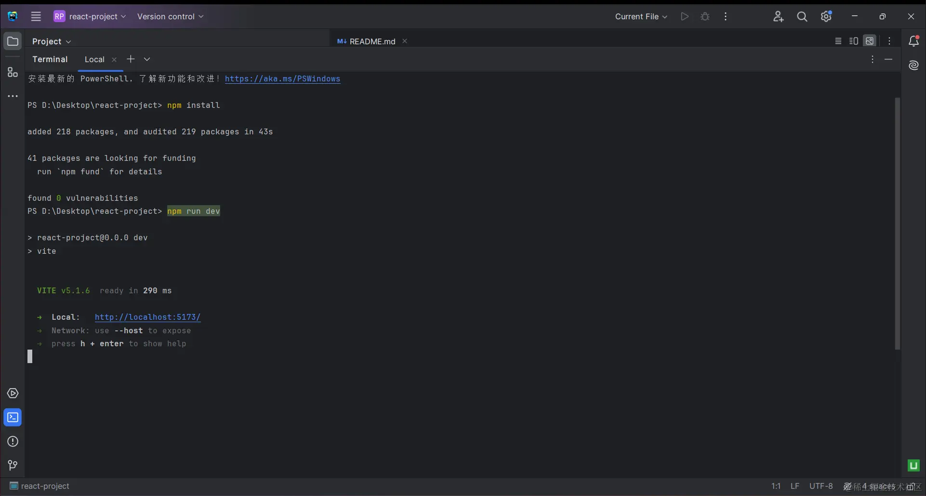Click the LF line separator indicator
926x496 pixels.
[795, 486]
